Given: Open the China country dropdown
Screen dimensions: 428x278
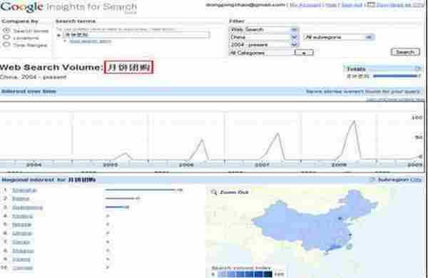Looking at the screenshot, I should click(x=263, y=37).
